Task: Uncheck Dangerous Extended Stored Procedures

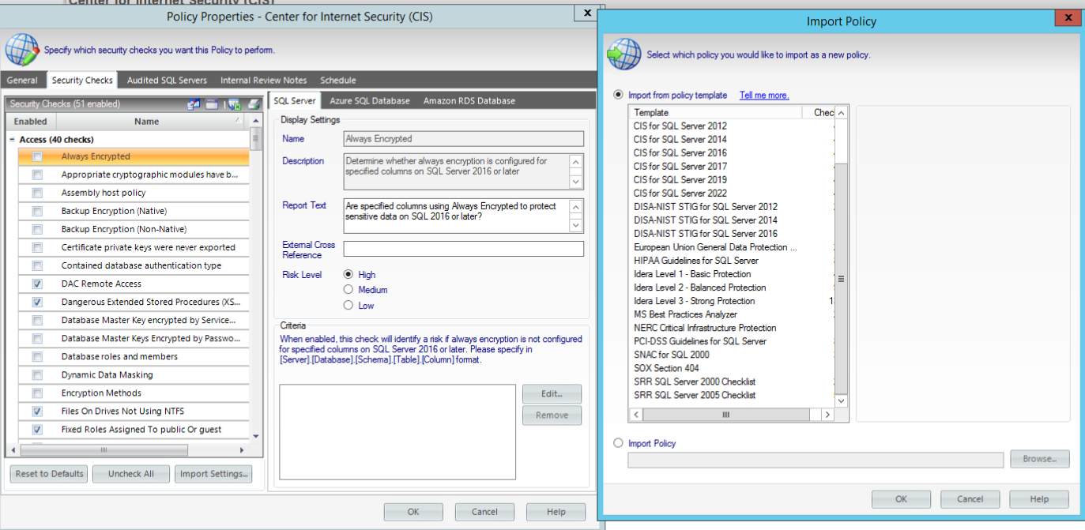Action: [37, 302]
